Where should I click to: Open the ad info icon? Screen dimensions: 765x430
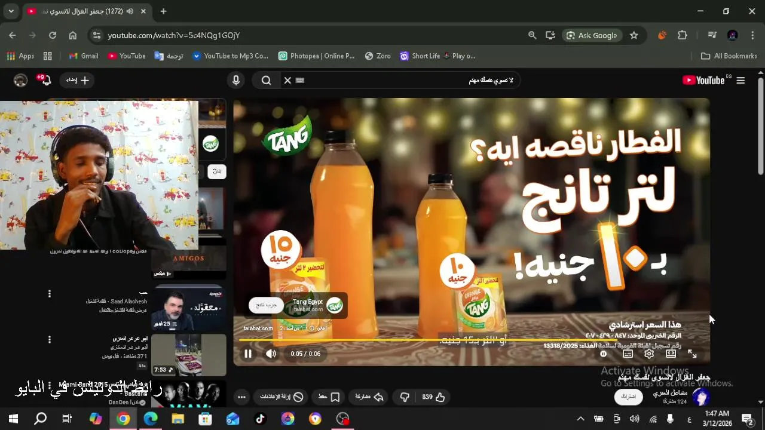point(311,328)
